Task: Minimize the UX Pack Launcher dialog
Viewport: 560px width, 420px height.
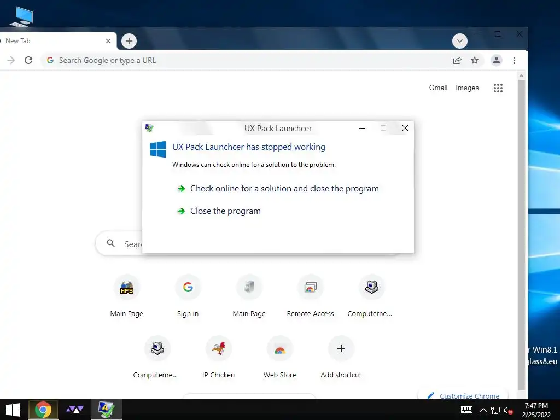Action: pos(362,128)
